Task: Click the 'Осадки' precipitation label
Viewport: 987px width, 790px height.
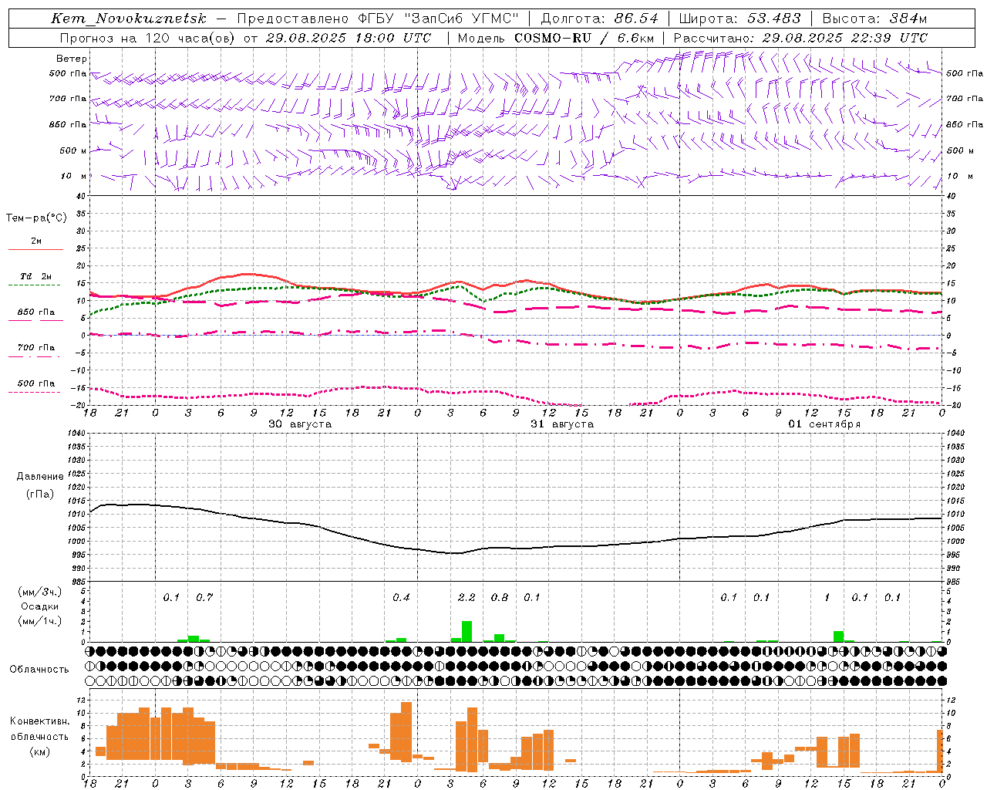Action: [39, 606]
